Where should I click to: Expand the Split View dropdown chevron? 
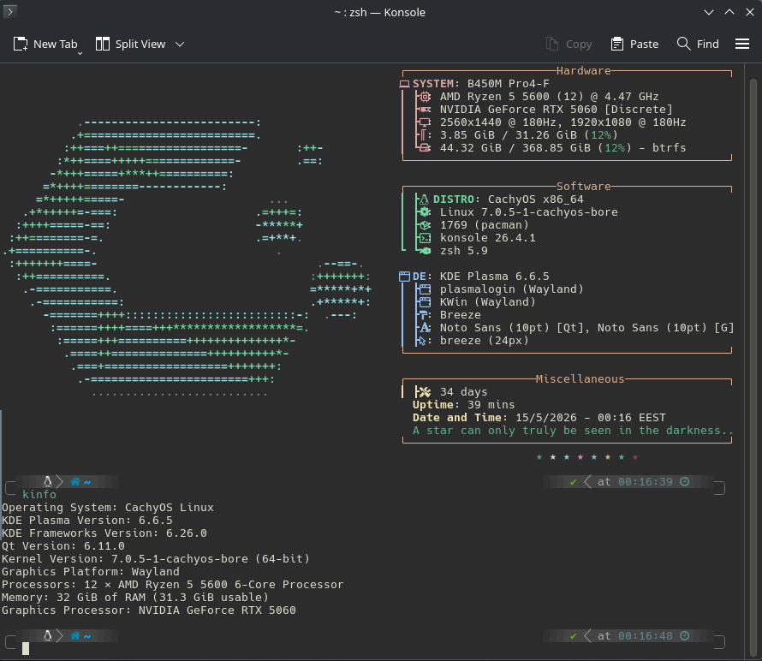[x=180, y=45]
